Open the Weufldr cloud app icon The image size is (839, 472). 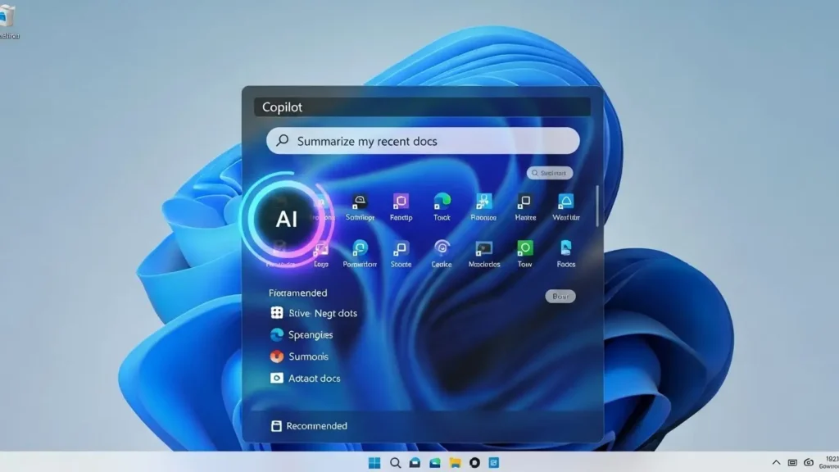(x=566, y=203)
